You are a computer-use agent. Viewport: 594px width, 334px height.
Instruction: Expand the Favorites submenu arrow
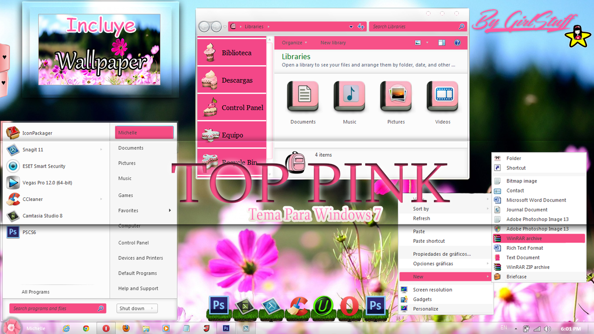[x=170, y=210]
